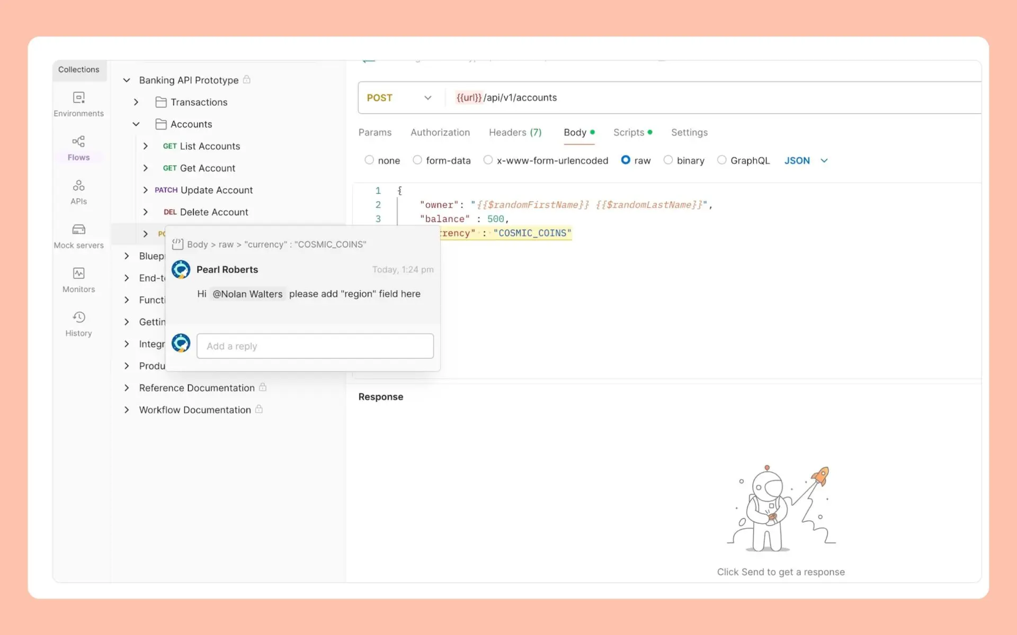Image resolution: width=1017 pixels, height=635 pixels.
Task: Click the Transactions folder icon
Action: pos(161,102)
